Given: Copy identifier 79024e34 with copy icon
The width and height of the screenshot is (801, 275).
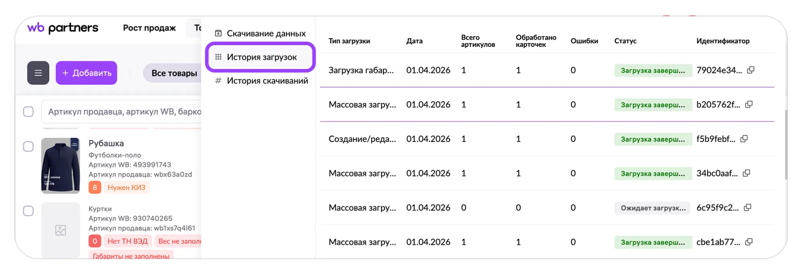Looking at the screenshot, I should [751, 70].
